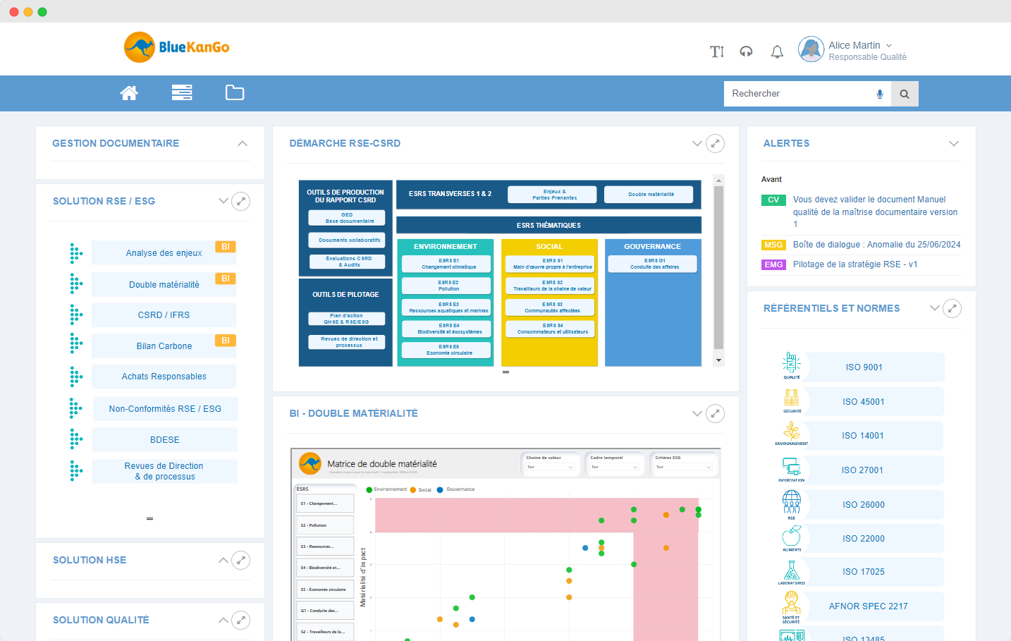Open the notifications bell icon
This screenshot has width=1011, height=641.
click(x=777, y=51)
